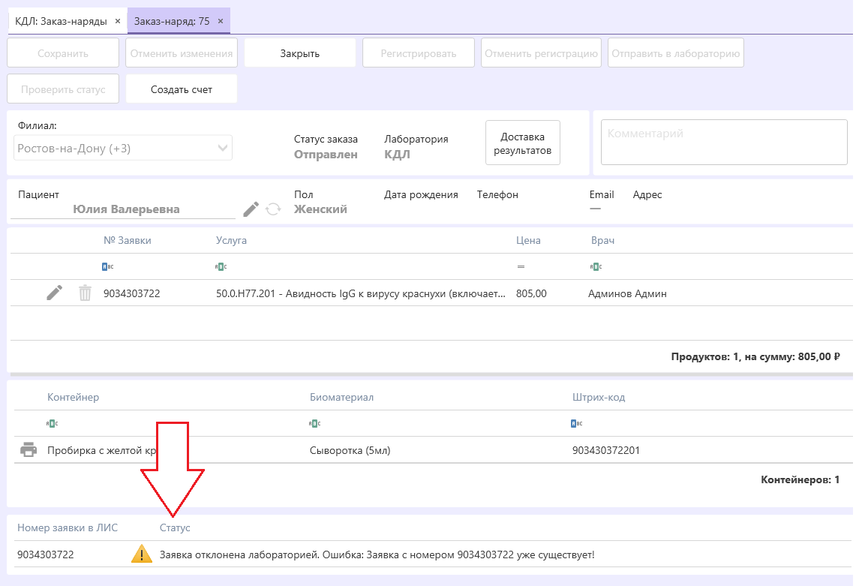Open Доставка результатов dialog
The height and width of the screenshot is (586, 856).
click(522, 143)
